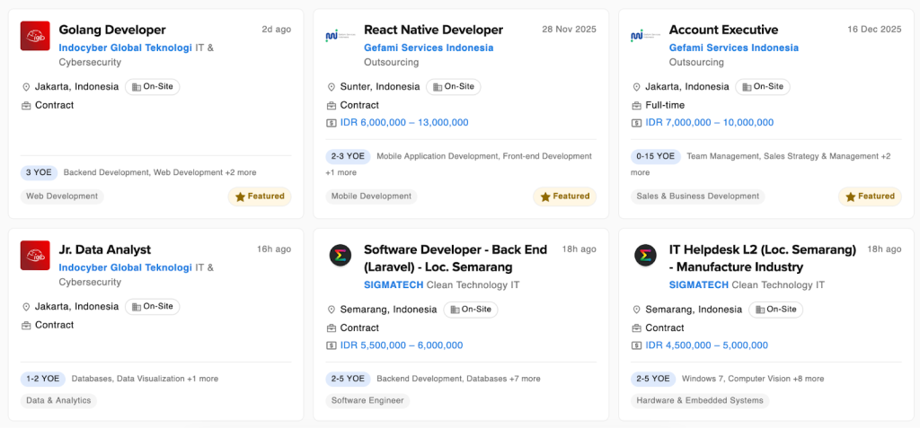Open the Golang Developer job title

point(112,30)
